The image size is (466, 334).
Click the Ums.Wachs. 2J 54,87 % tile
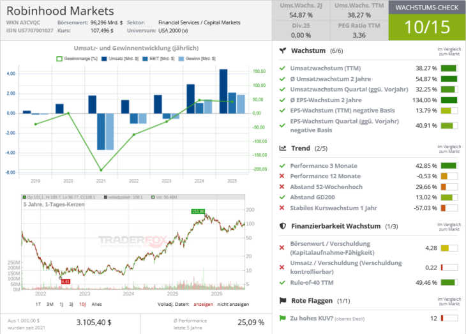click(301, 10)
